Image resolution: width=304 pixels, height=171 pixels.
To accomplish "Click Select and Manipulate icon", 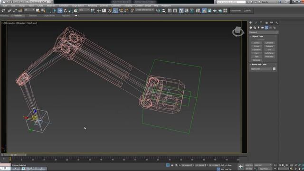I will (x=98, y=10).
